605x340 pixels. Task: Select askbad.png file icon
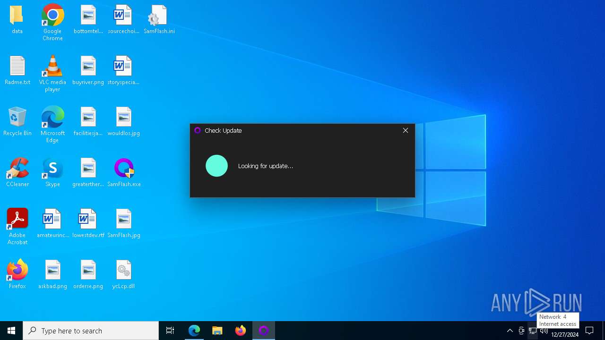[x=52, y=274]
